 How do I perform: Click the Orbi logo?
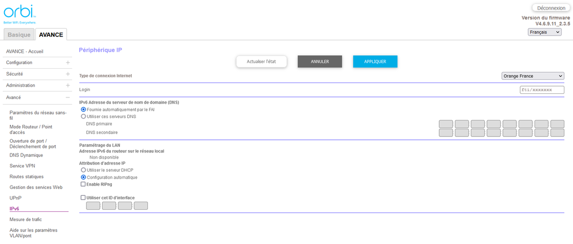20,15
